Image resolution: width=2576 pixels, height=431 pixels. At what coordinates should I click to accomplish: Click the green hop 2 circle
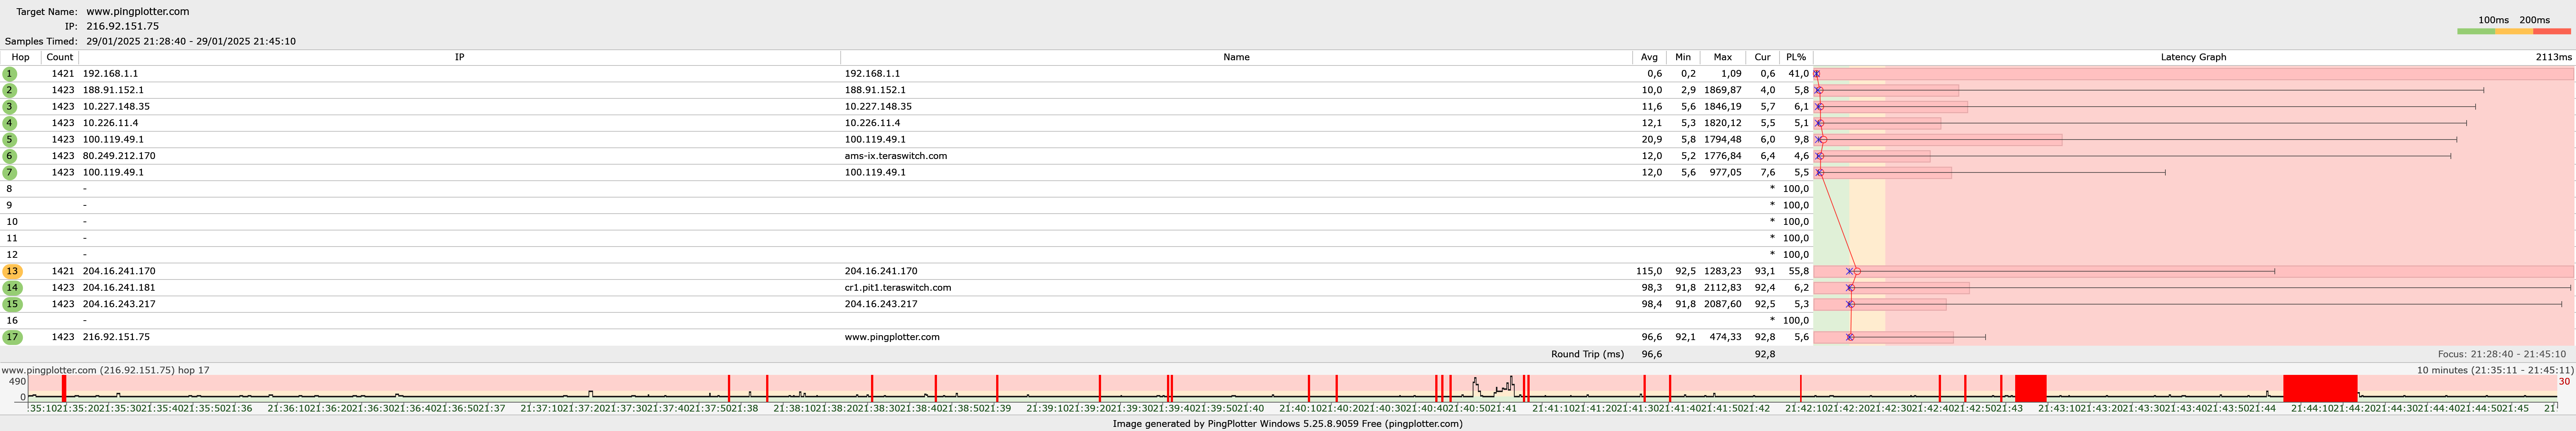click(x=10, y=90)
